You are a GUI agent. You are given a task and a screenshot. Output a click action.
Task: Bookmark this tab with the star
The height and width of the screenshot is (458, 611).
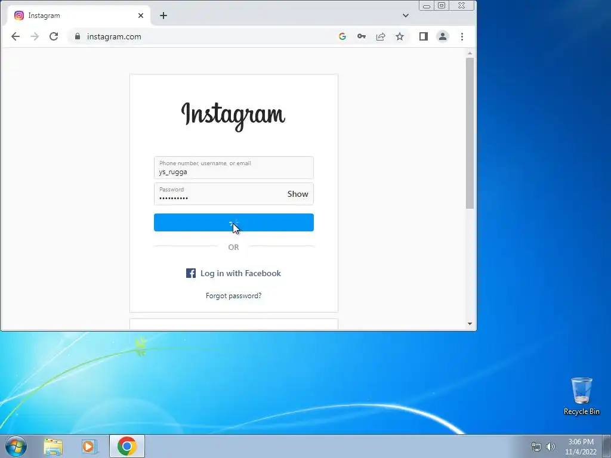(x=400, y=36)
